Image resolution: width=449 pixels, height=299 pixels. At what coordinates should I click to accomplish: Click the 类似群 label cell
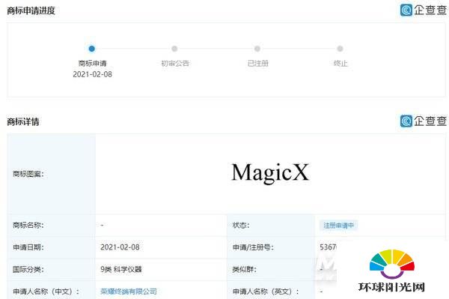[244, 269]
